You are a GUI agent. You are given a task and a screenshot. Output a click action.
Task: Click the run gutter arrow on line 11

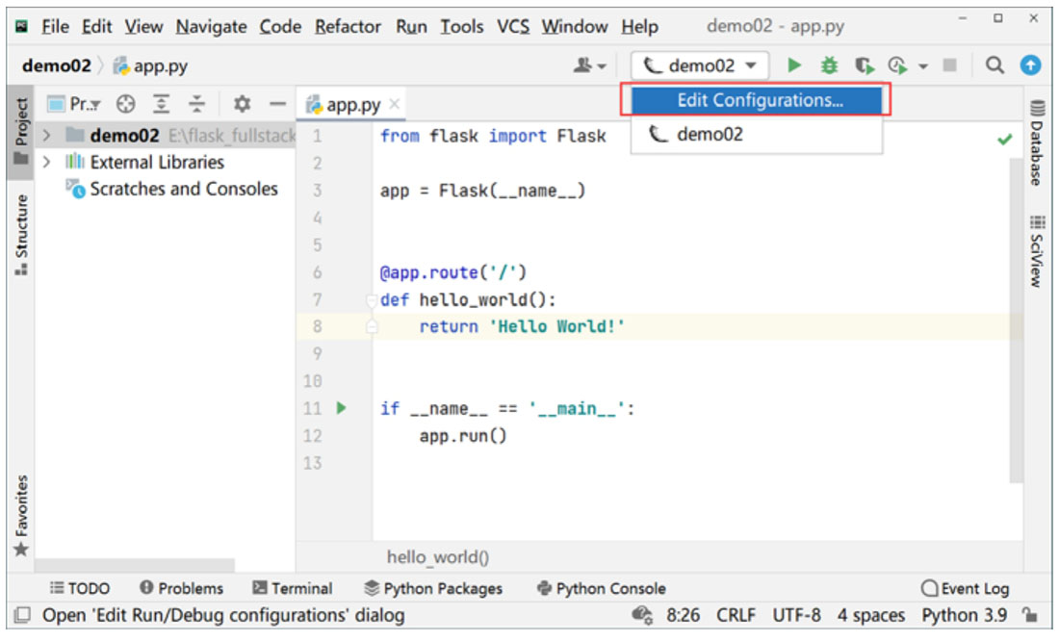click(340, 408)
